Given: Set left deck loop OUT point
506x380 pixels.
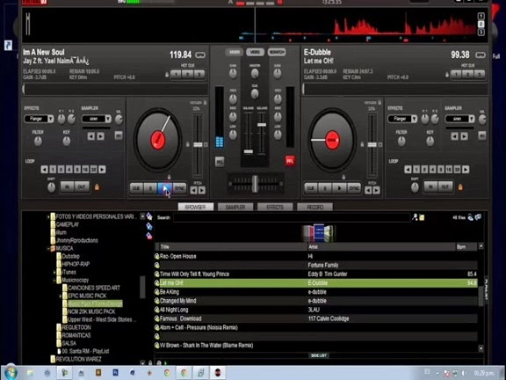Looking at the screenshot, I should (x=82, y=186).
